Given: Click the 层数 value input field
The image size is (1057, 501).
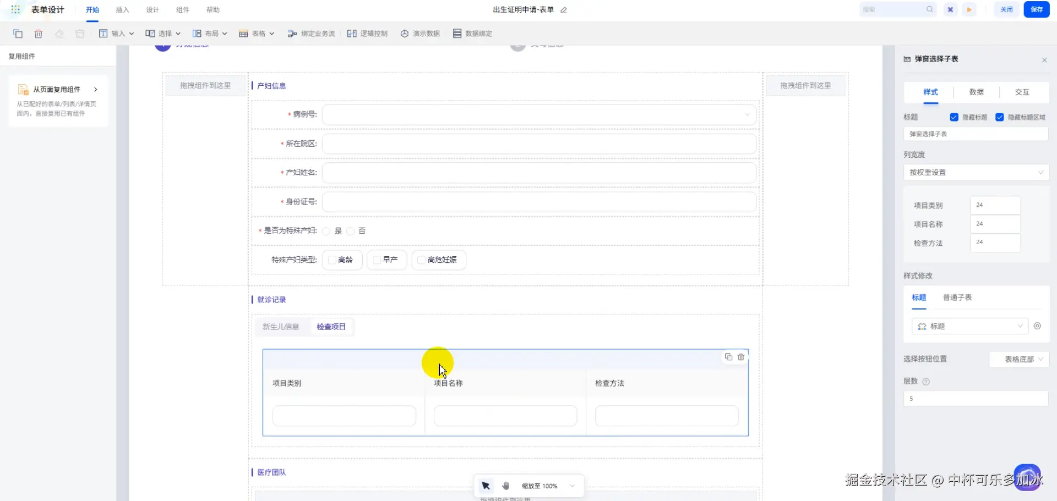Looking at the screenshot, I should coord(976,399).
